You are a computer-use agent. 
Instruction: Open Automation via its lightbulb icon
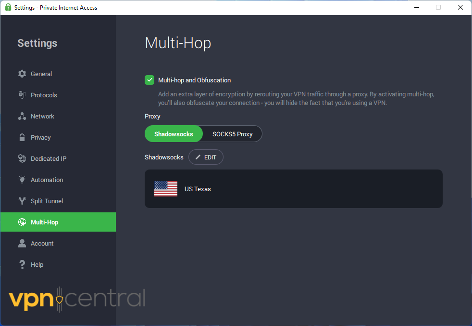(x=22, y=180)
